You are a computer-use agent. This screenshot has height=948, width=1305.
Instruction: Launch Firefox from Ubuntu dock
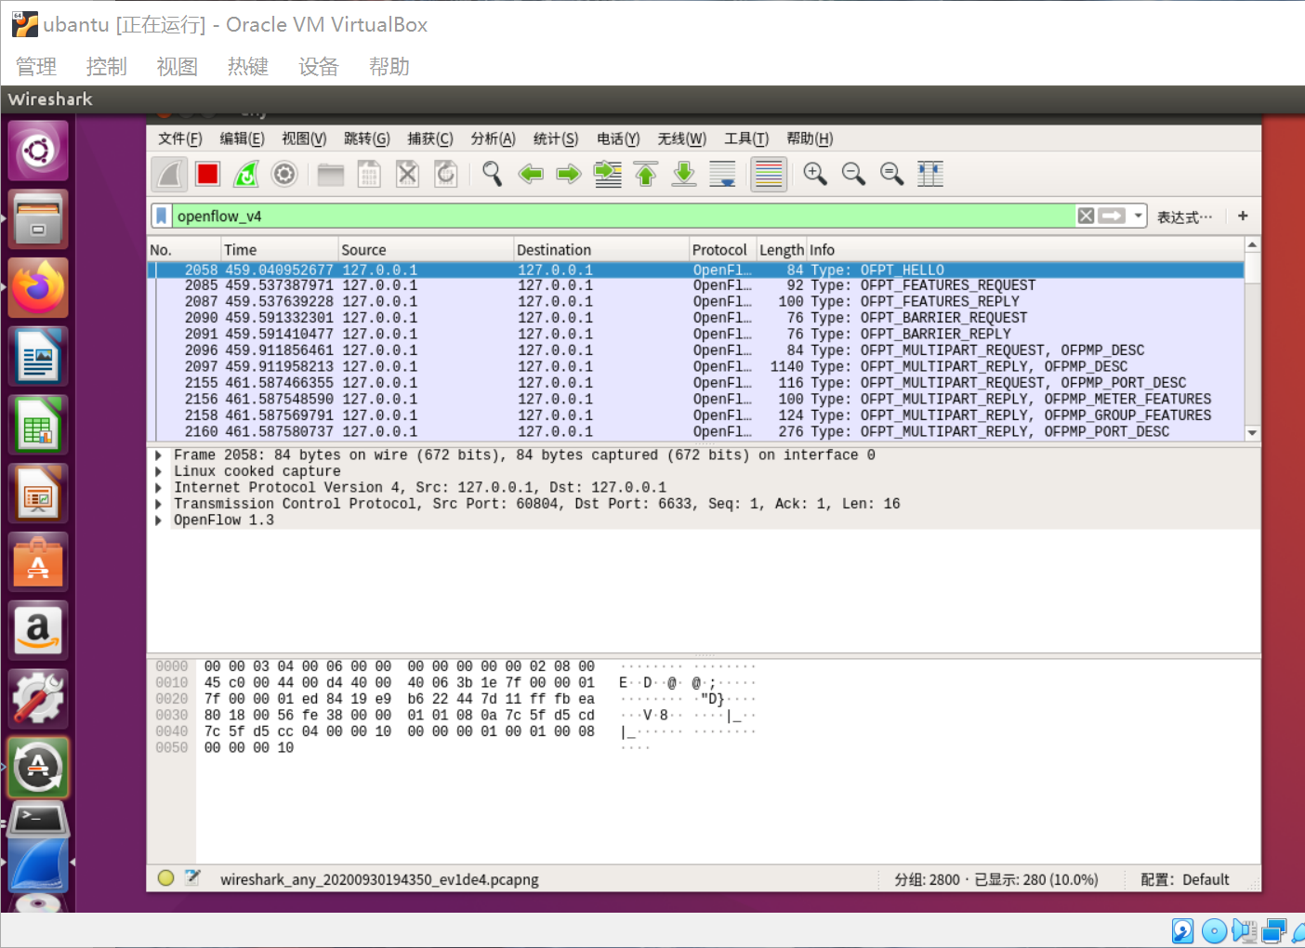tap(38, 288)
